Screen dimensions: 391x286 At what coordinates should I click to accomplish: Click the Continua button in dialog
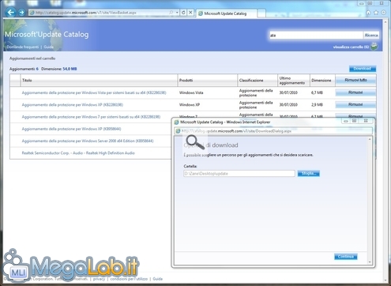[x=346, y=257]
